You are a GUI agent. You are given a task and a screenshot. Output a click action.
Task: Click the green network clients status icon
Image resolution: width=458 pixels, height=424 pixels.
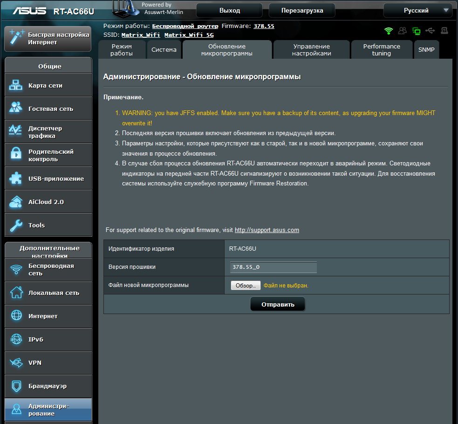click(x=416, y=31)
